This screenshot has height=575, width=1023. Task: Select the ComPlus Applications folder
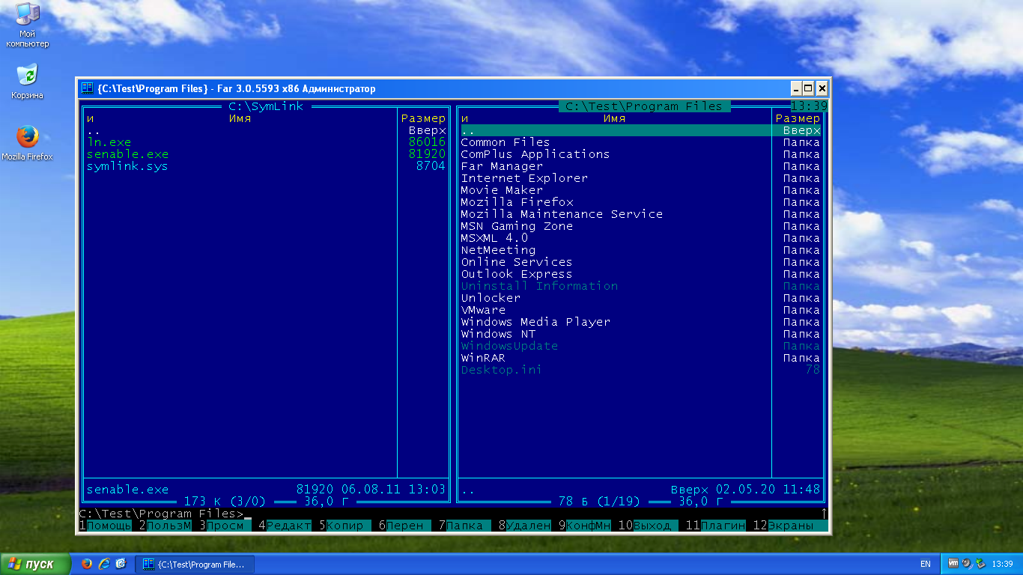pyautogui.click(x=536, y=154)
